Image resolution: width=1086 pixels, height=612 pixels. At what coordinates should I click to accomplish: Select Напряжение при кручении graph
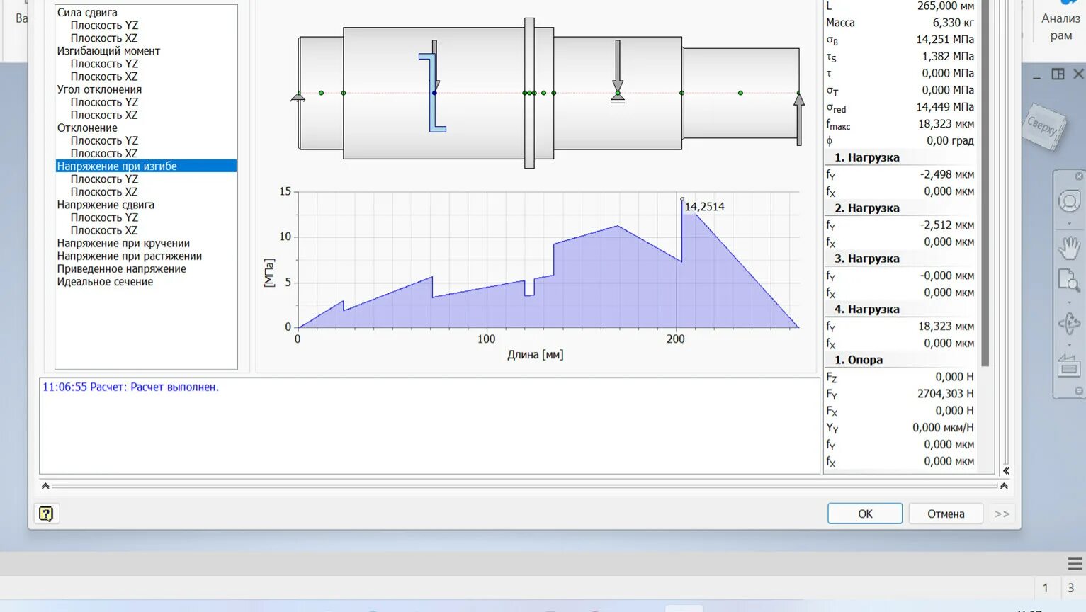123,243
